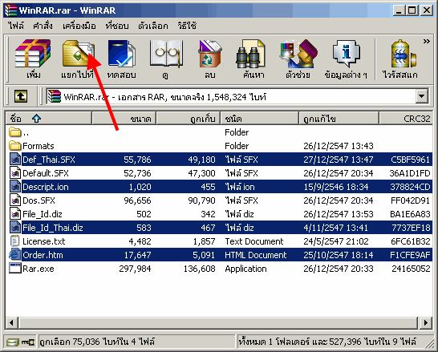438x352 pixels.
Task: Sort files by ขนาด (size) column header
Action: 124,119
